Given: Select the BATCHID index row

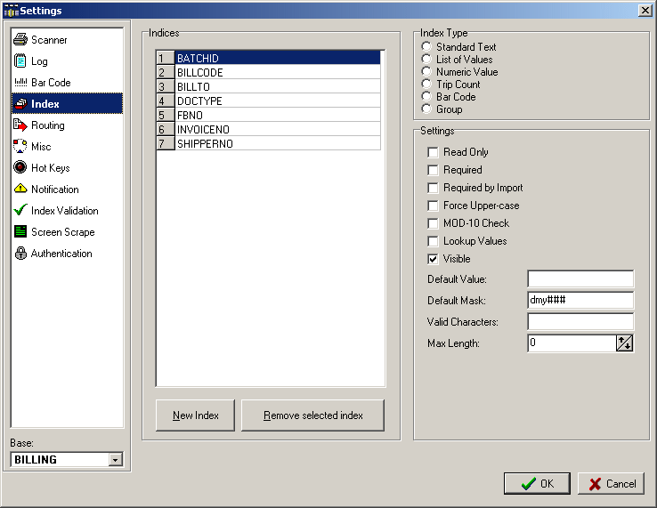Looking at the screenshot, I should 278,58.
